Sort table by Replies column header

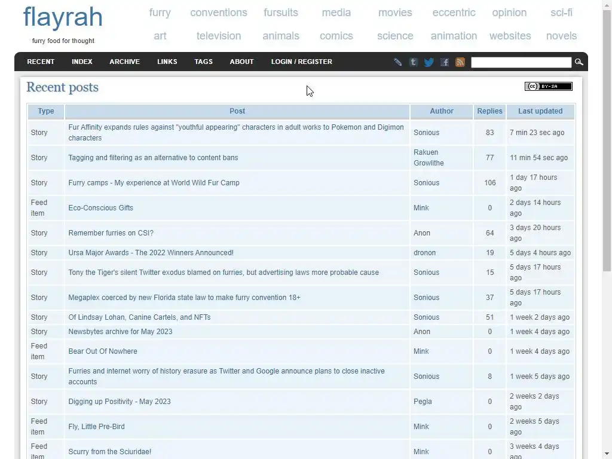tap(490, 111)
